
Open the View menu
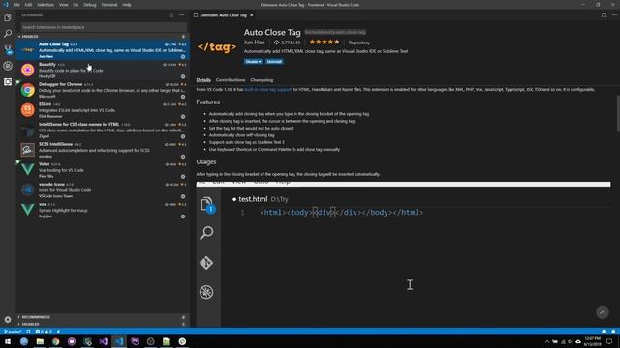pyautogui.click(x=63, y=5)
